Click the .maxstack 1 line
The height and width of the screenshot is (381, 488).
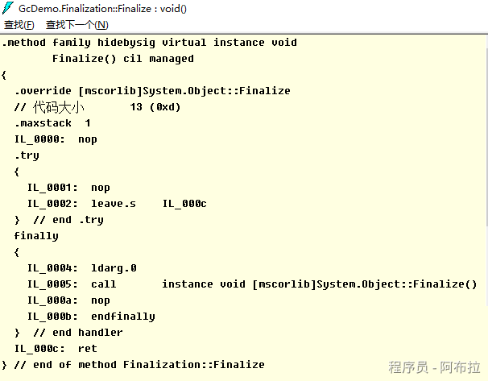click(x=52, y=123)
